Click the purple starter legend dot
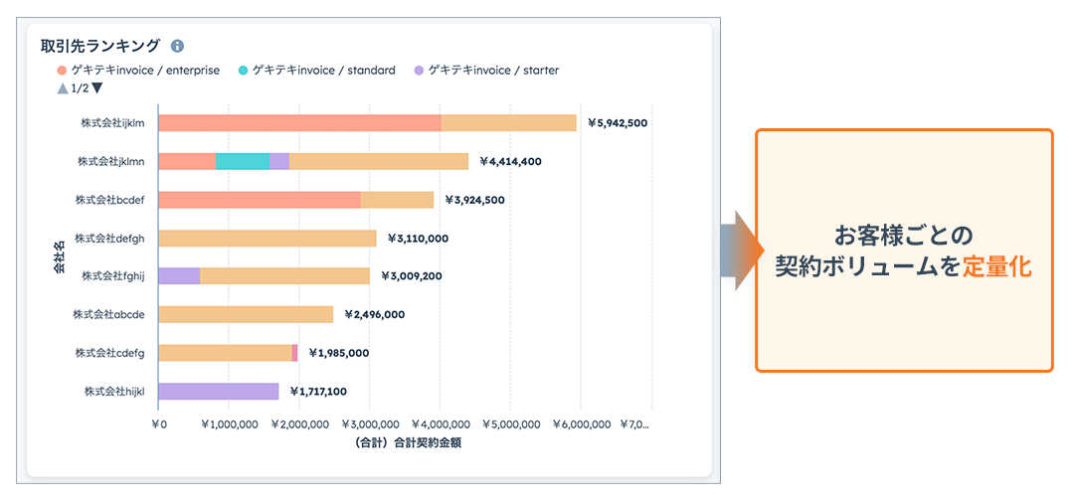Image resolution: width=1074 pixels, height=501 pixels. click(x=419, y=71)
